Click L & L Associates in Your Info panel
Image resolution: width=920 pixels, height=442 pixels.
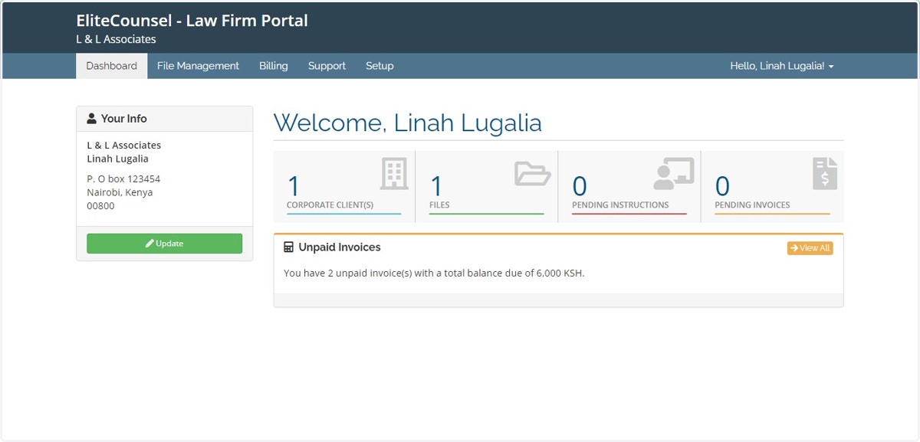(x=124, y=145)
